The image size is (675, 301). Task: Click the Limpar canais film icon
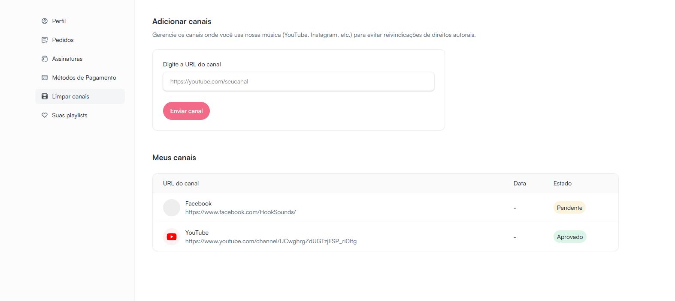45,96
